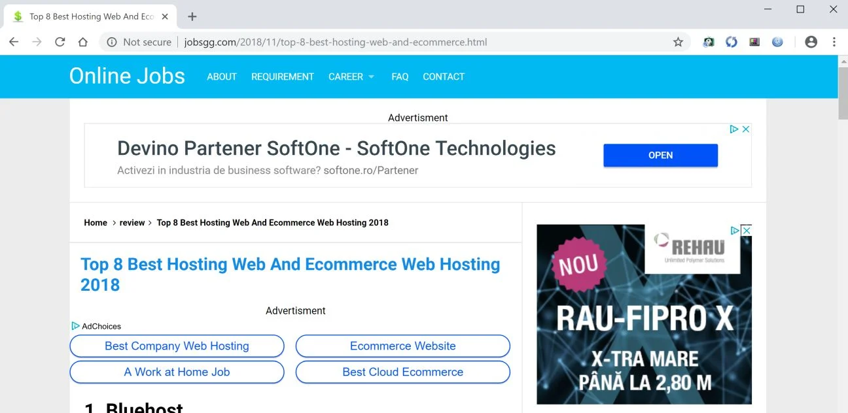Screen dimensions: 848x413
Task: Click the browser back arrow
Action: pyautogui.click(x=14, y=42)
